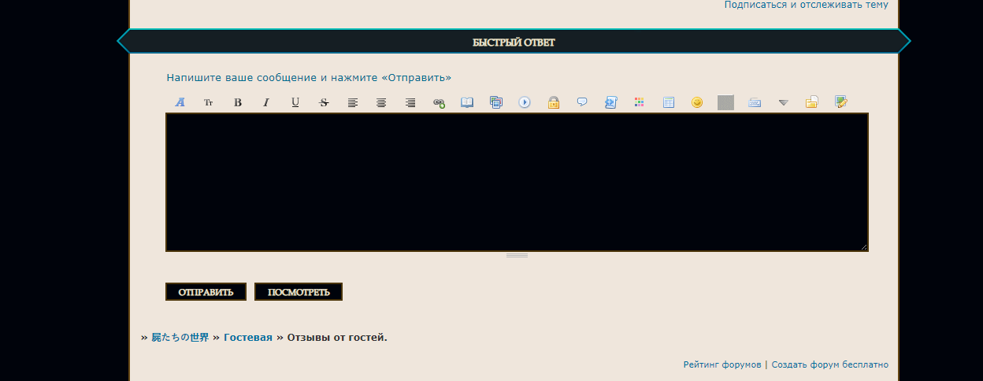This screenshot has height=381, width=983.
Task: Insert hidden text with padlock icon
Action: point(554,102)
